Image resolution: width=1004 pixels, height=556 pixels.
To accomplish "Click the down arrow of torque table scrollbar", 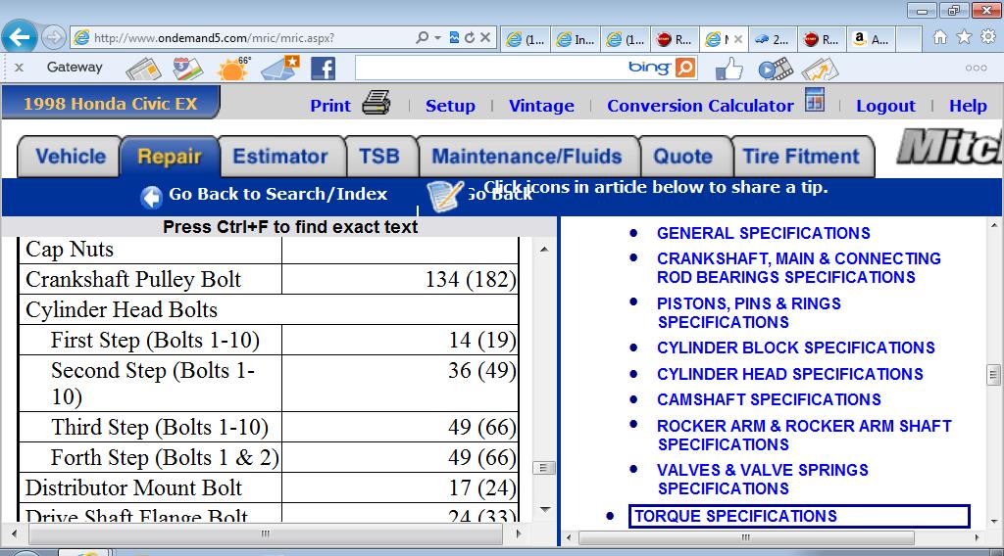I will 545,510.
